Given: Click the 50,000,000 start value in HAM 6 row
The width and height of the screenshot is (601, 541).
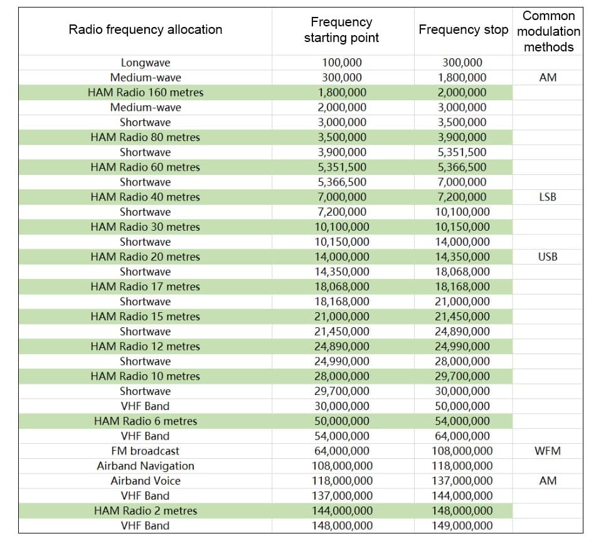Looking at the screenshot, I should click(341, 421).
